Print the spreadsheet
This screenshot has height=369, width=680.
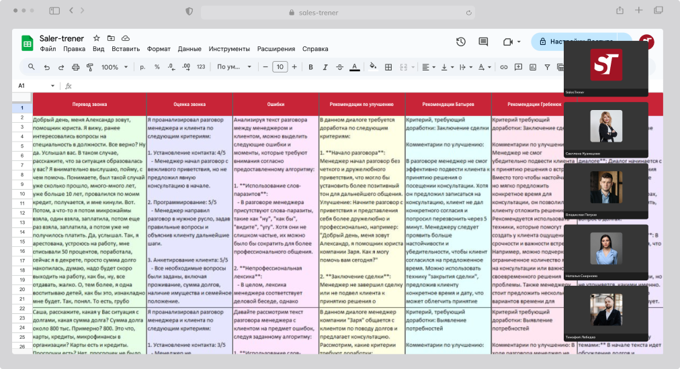[x=75, y=67]
